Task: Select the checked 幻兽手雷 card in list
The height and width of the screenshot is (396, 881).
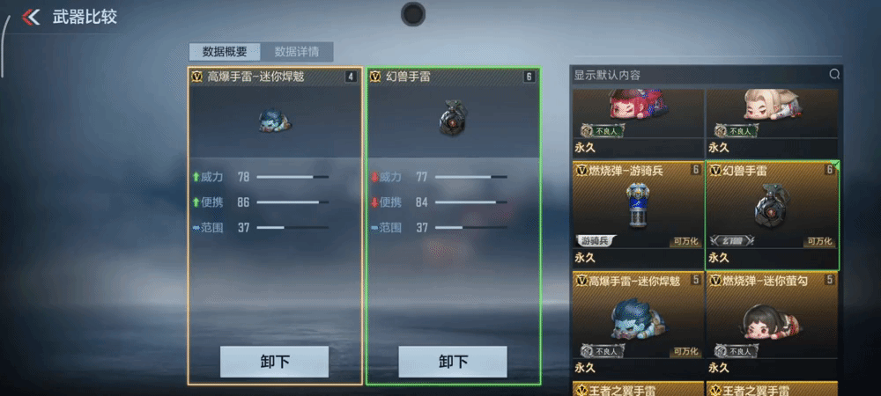Action: [772, 216]
